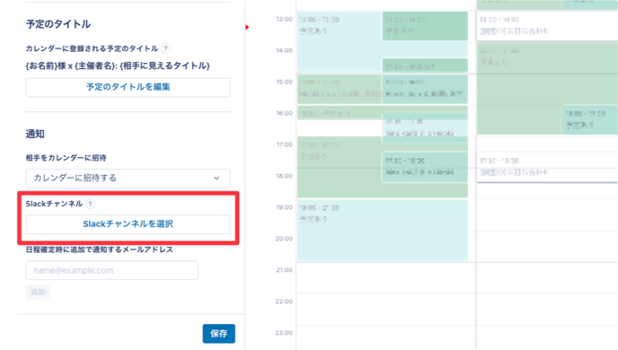Click the 21:00 time label
The height and width of the screenshot is (350, 618).
(284, 270)
